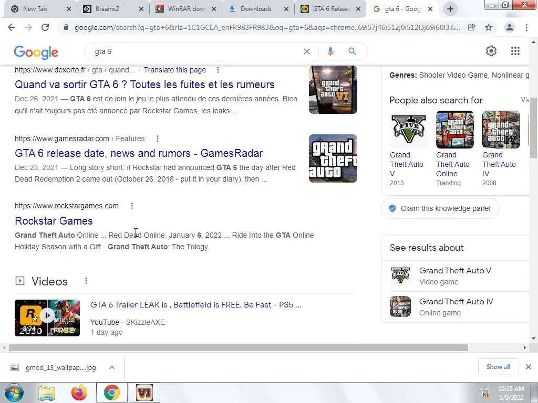Click the vertical scrollbar thumb
The width and height of the screenshot is (538, 403).
533,129
